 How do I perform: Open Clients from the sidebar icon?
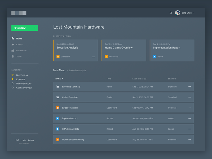point(13,45)
